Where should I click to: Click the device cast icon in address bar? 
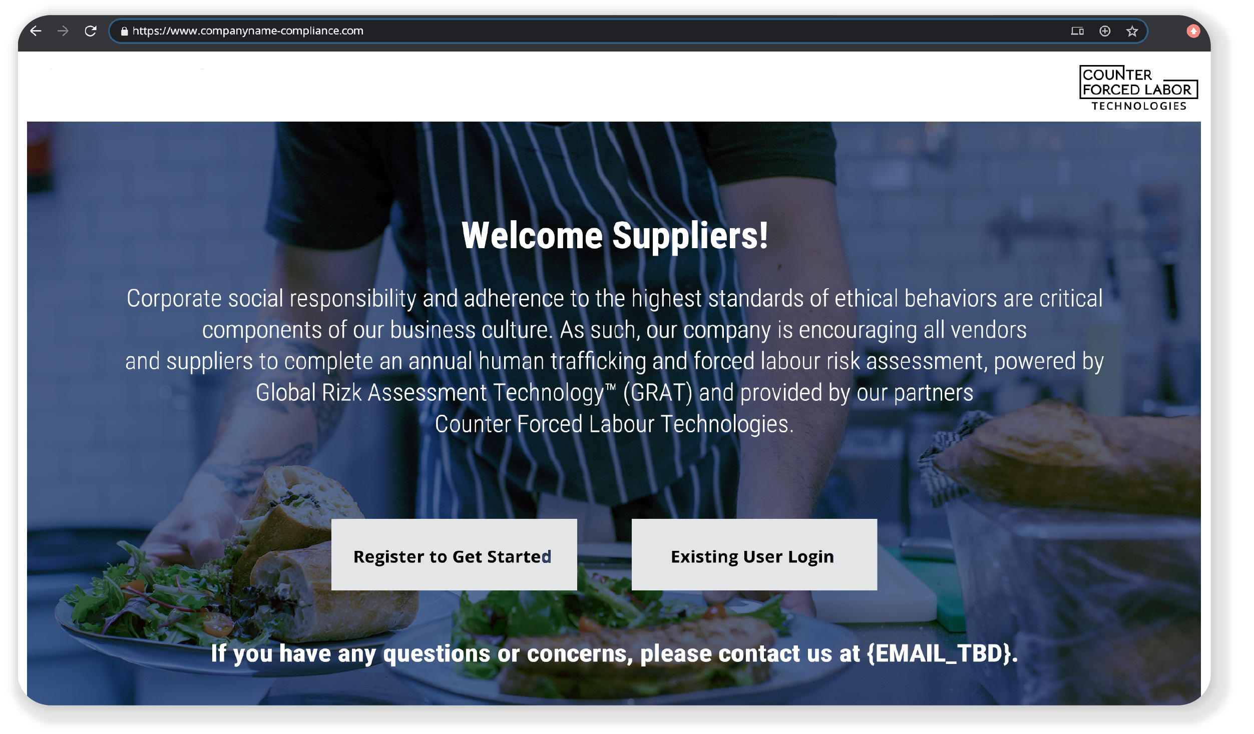[1077, 31]
